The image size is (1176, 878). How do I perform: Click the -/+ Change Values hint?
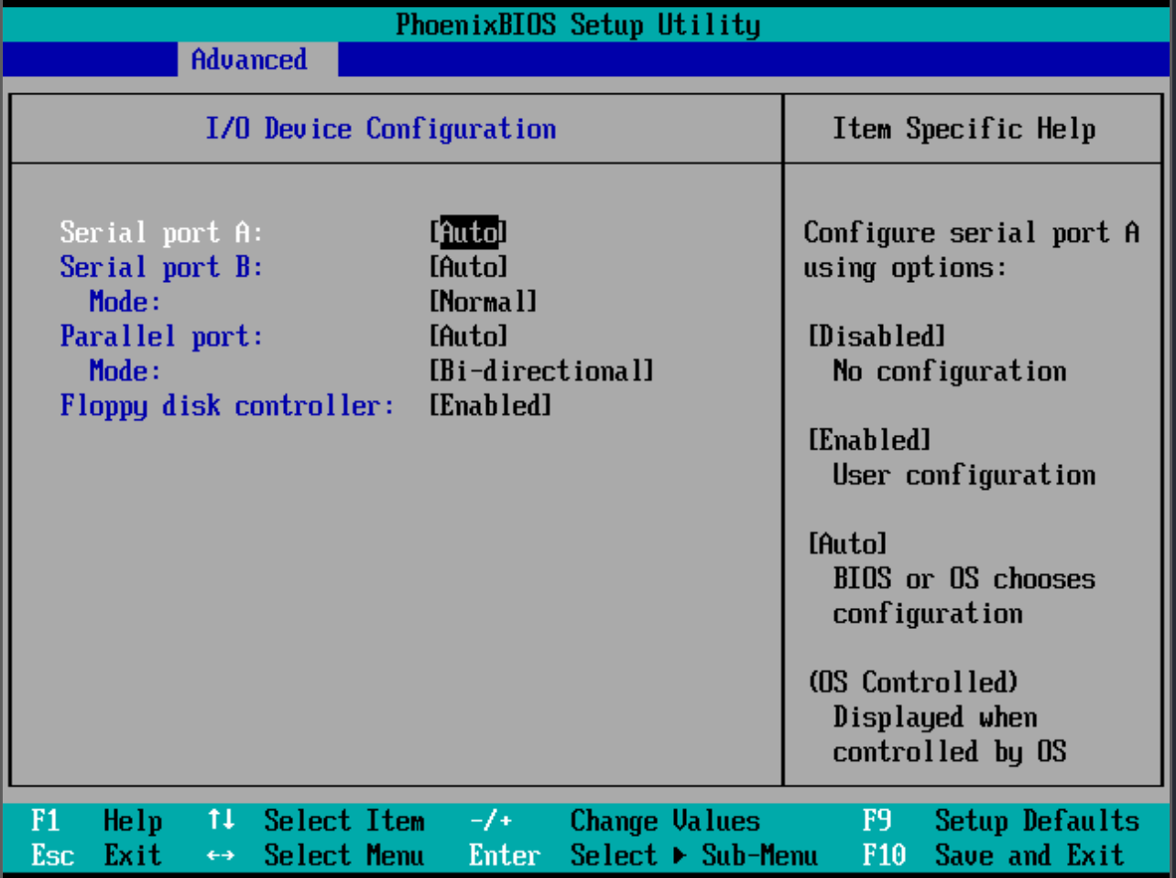tap(615, 820)
